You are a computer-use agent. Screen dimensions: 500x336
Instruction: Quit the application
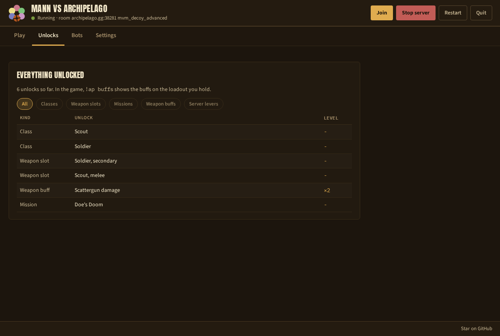(481, 13)
